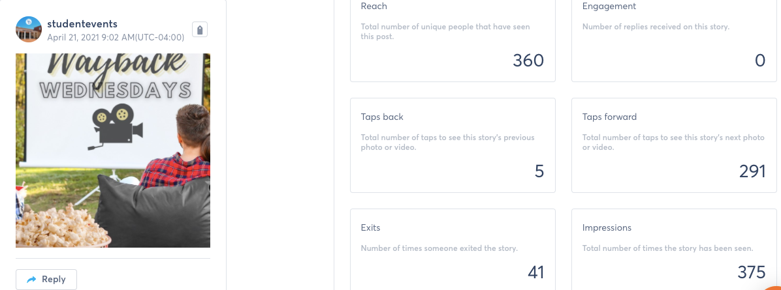Click the Reach value 360
The height and width of the screenshot is (290, 781).
pos(528,61)
